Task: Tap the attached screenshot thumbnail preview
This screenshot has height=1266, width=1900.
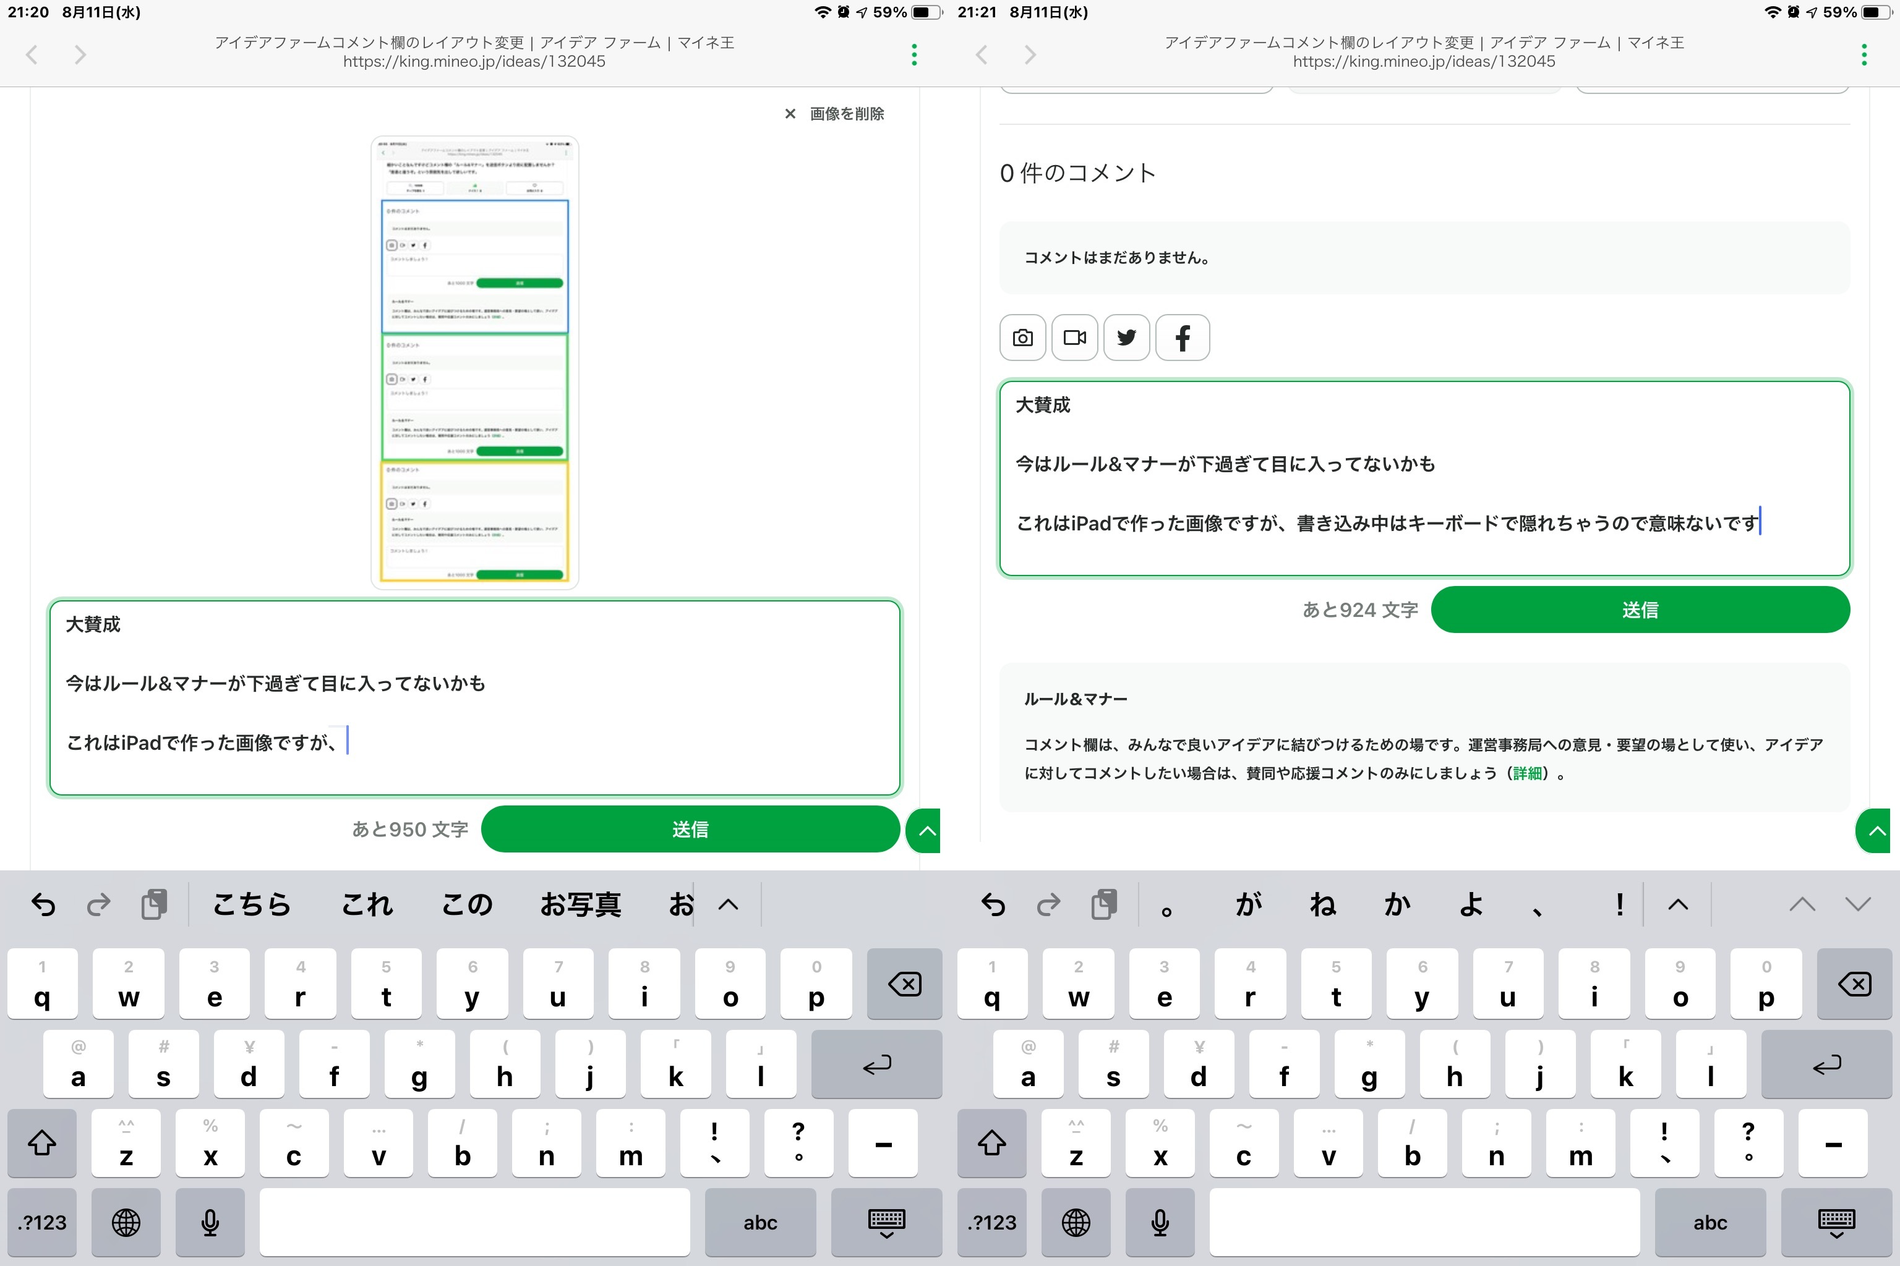Action: pyautogui.click(x=474, y=362)
